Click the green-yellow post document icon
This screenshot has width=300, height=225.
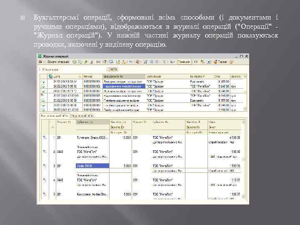point(118,62)
